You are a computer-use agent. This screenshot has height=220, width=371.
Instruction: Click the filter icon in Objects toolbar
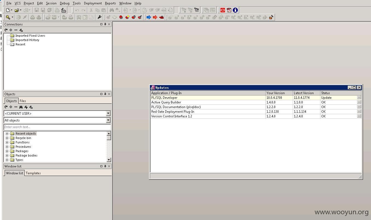26,107
